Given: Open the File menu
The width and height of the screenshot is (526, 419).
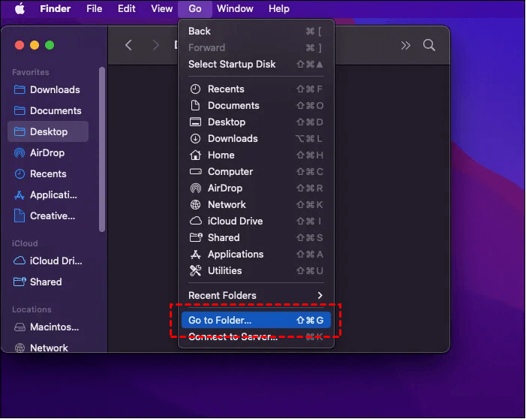Looking at the screenshot, I should [94, 9].
